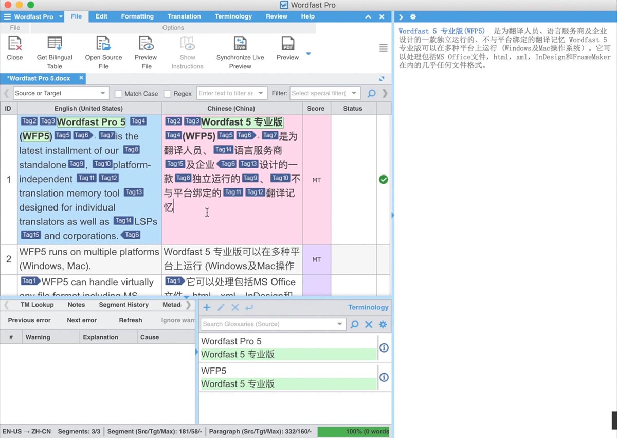The width and height of the screenshot is (617, 438).
Task: Expand the Select special filter dropdown
Action: 324,93
